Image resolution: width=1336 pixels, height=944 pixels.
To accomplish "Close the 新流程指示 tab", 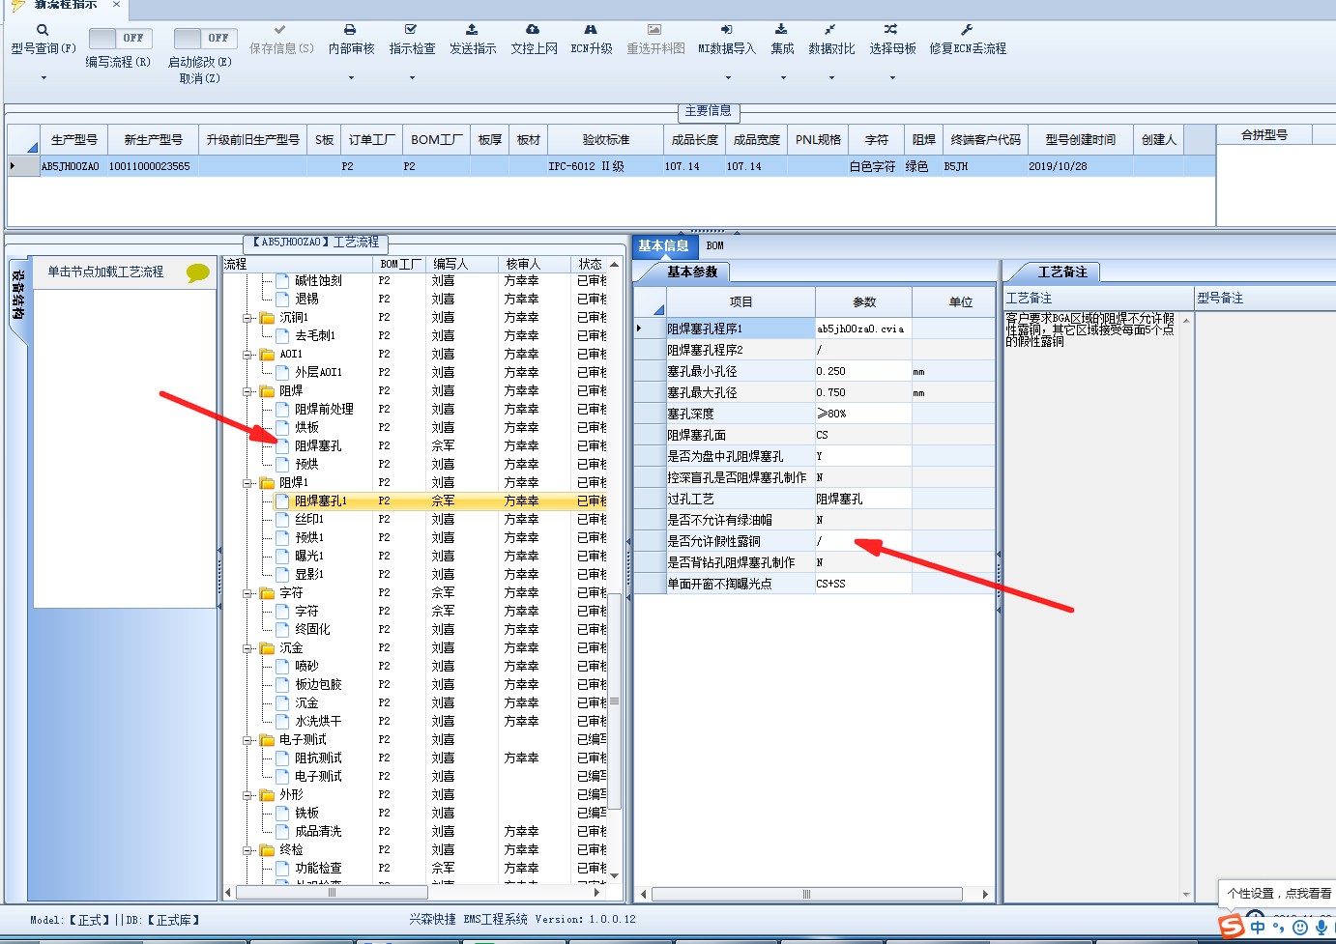I will pyautogui.click(x=116, y=5).
